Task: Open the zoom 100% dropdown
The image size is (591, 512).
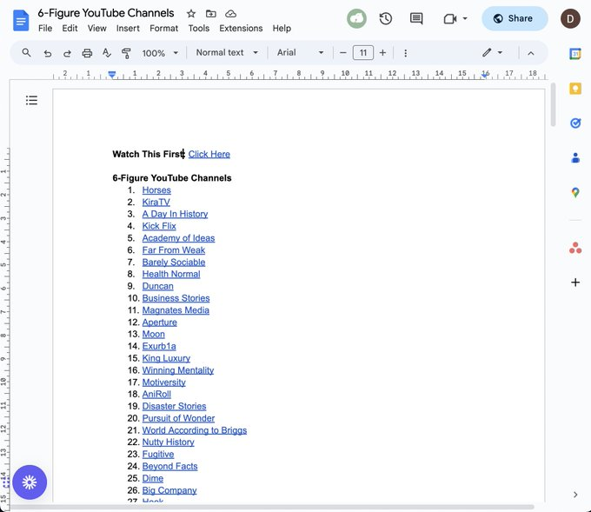Action: click(x=160, y=53)
